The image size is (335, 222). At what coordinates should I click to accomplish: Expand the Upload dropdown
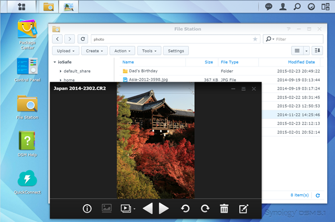pos(66,51)
